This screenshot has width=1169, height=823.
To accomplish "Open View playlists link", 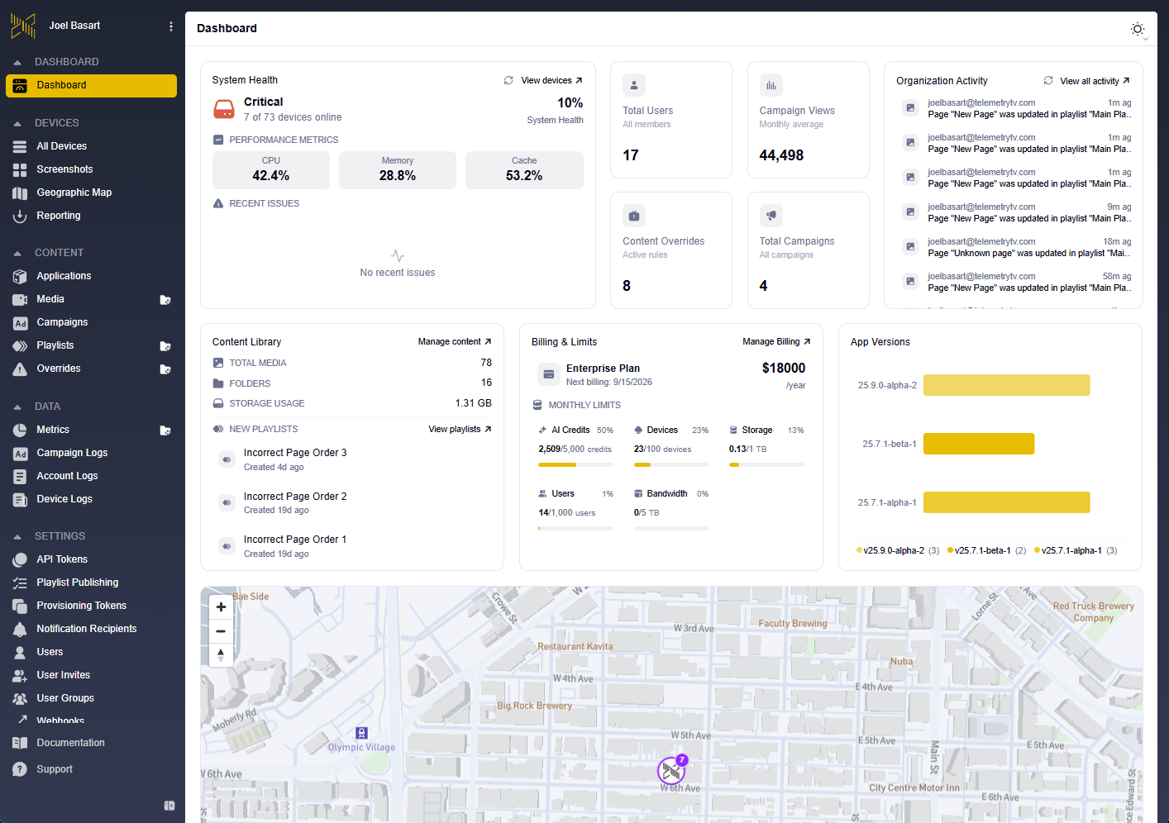I will click(x=460, y=430).
